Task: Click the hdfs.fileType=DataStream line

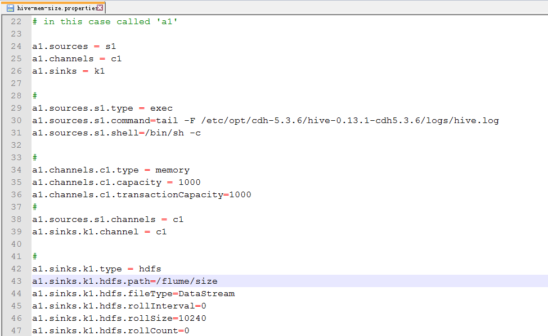Action: tap(133, 293)
